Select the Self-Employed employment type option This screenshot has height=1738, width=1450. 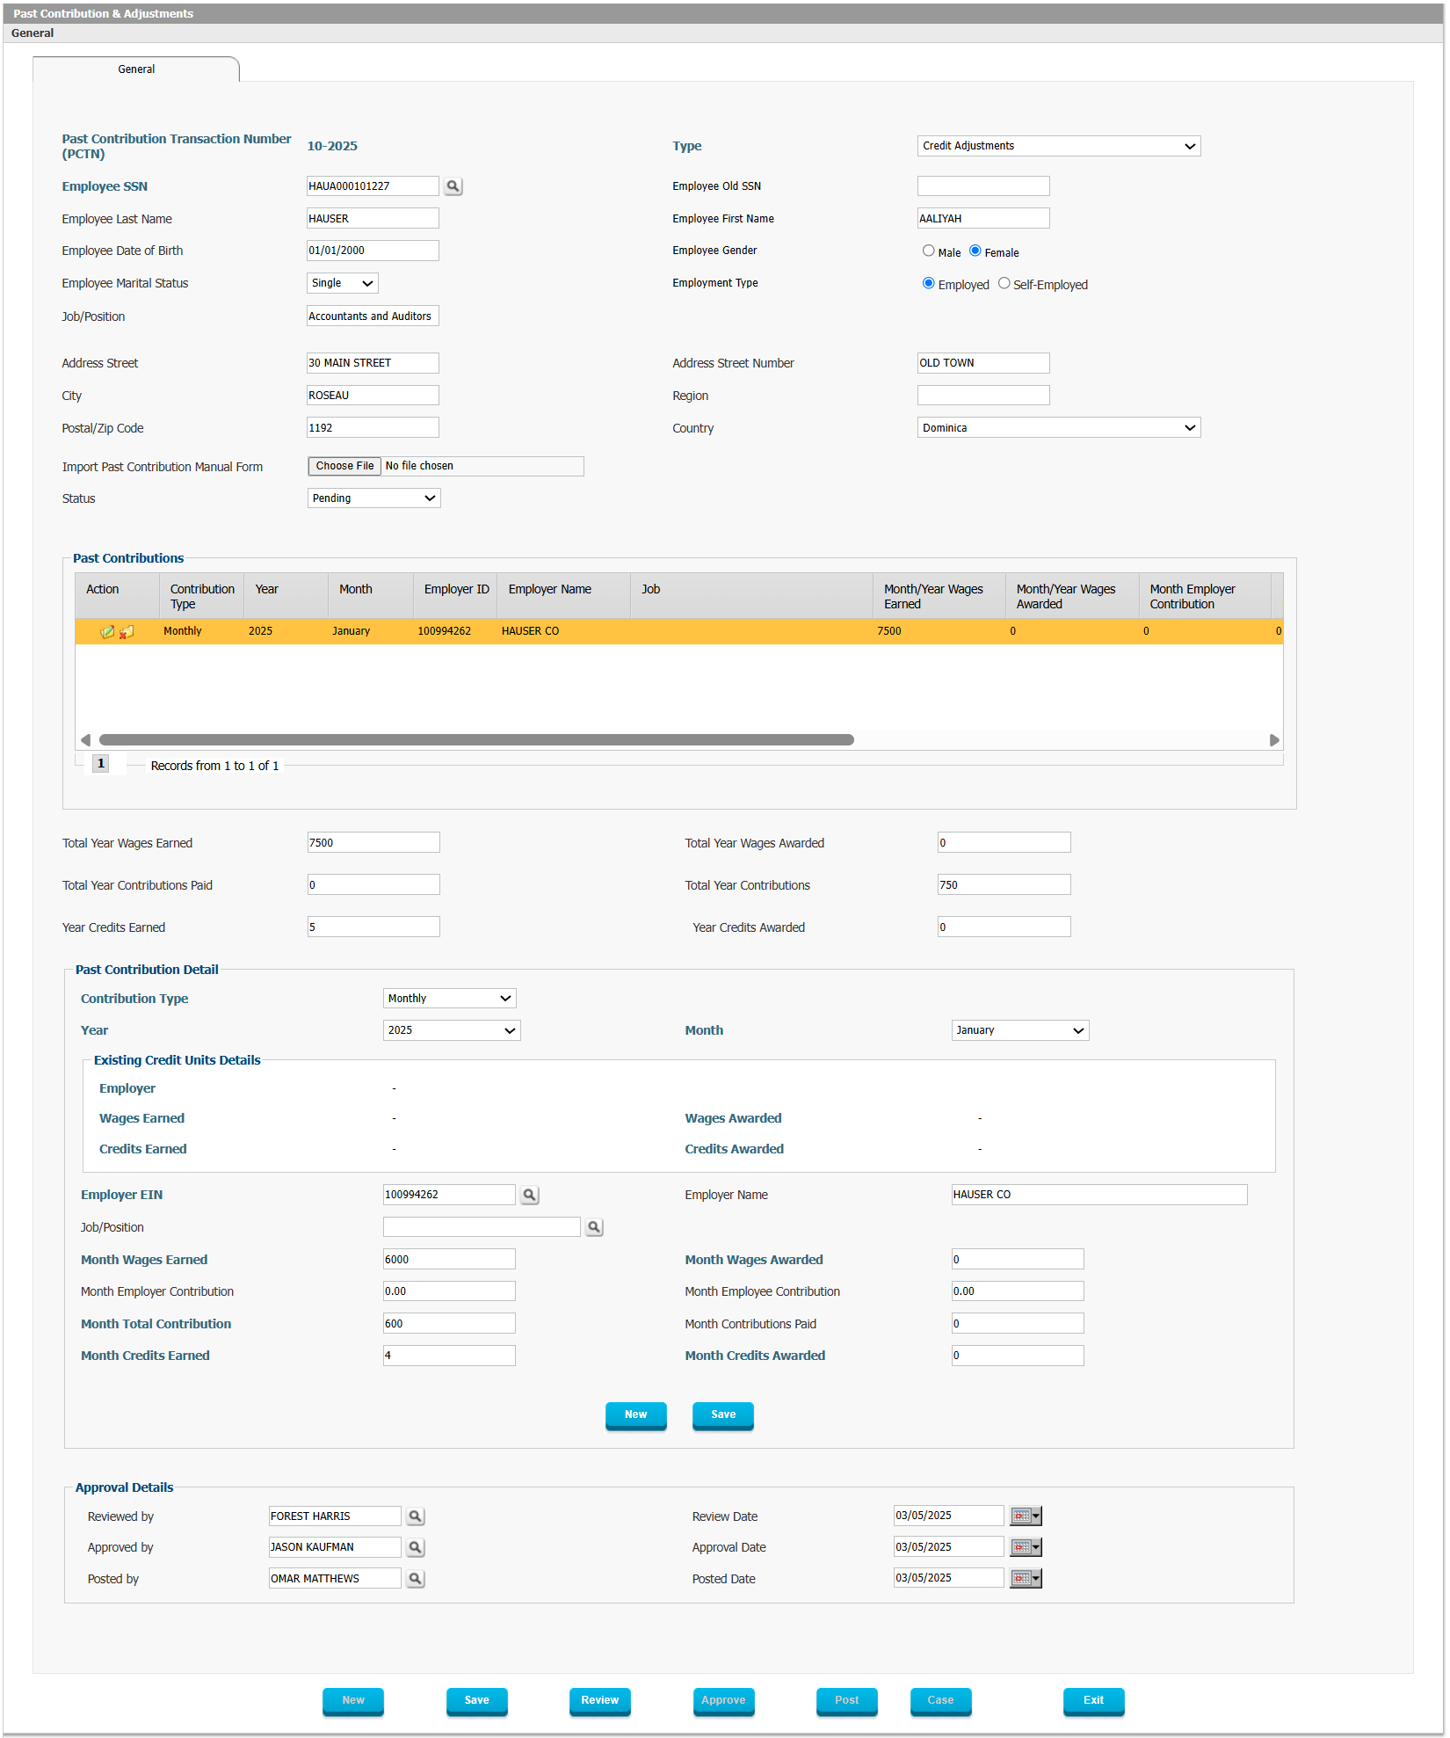coord(1004,284)
